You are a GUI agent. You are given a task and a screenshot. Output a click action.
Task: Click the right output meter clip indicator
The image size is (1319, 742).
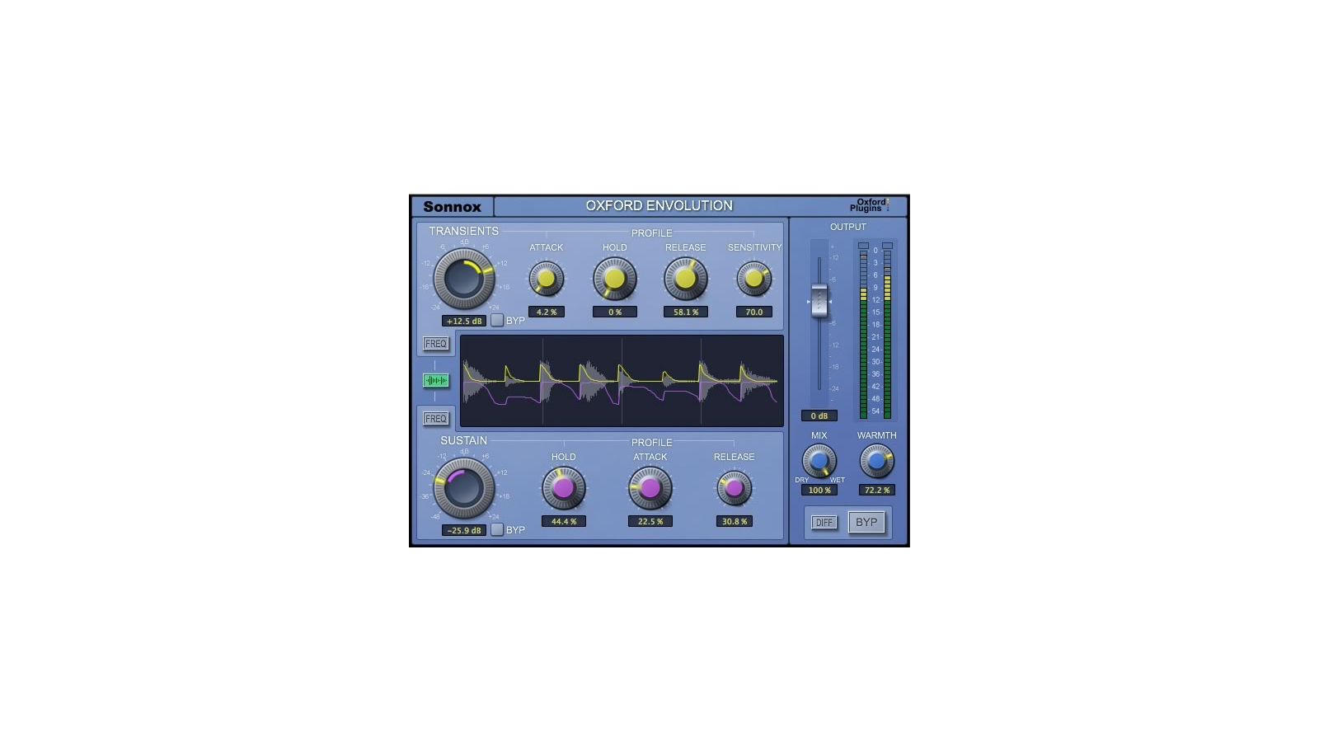(x=887, y=246)
